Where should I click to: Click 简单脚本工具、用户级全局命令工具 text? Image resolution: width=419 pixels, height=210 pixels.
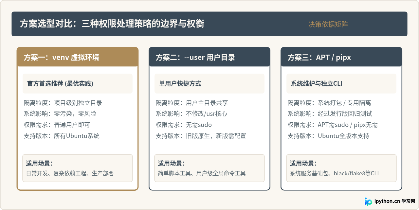202,173
